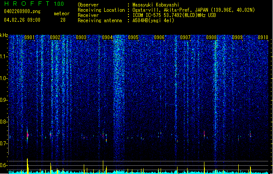
Task: Click the 0910 time marker
Action: [x=263, y=37]
